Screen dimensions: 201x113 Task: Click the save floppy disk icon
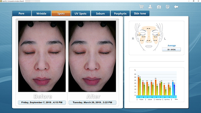pos(167,7)
